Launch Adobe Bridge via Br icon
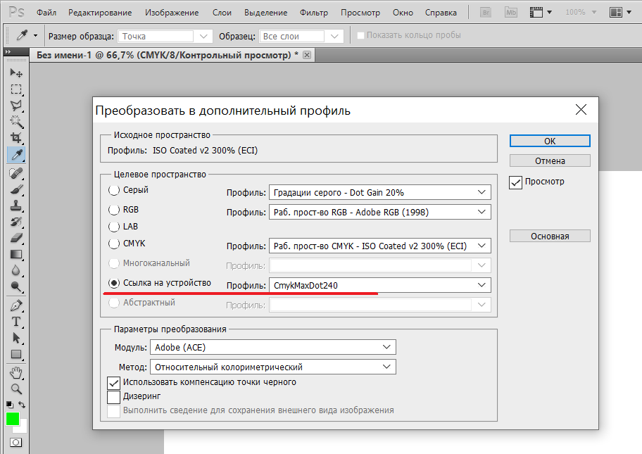Image resolution: width=642 pixels, height=454 pixels. click(x=484, y=13)
